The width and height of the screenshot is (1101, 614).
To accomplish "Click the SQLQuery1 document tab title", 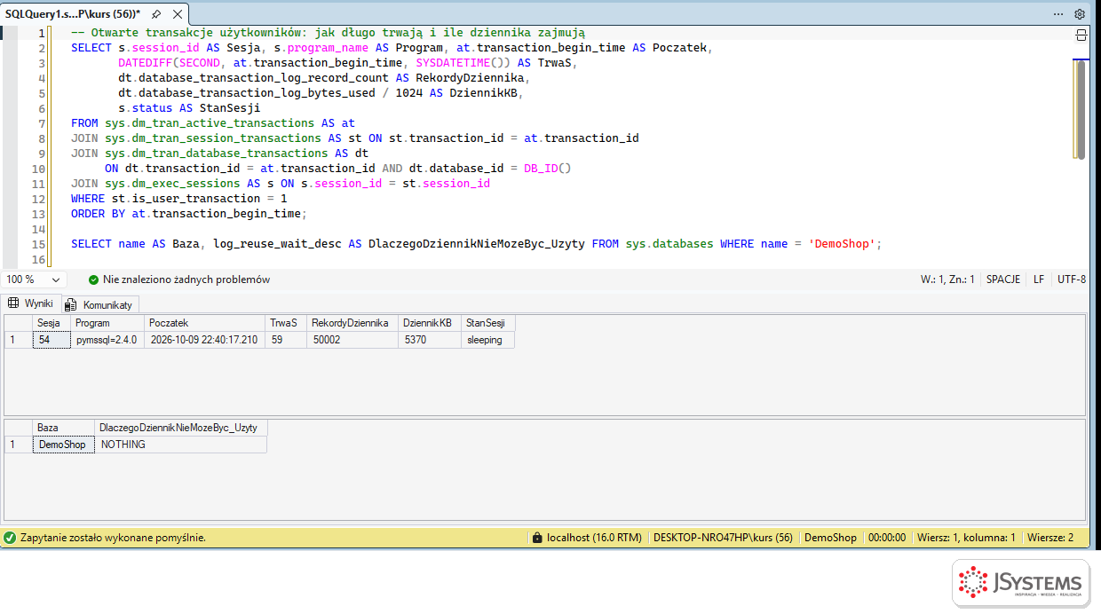I will pyautogui.click(x=73, y=14).
